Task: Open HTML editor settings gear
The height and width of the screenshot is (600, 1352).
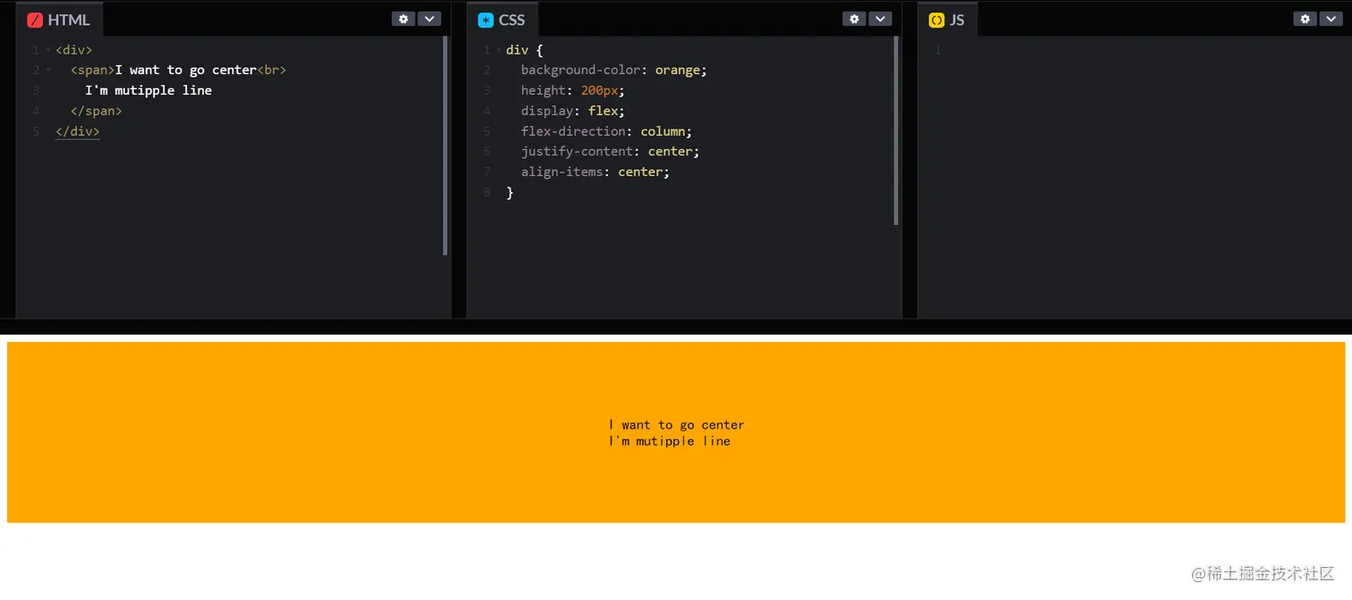Action: pyautogui.click(x=403, y=19)
